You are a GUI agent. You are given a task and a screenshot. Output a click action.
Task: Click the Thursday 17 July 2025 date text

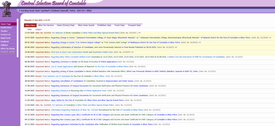(33, 20)
